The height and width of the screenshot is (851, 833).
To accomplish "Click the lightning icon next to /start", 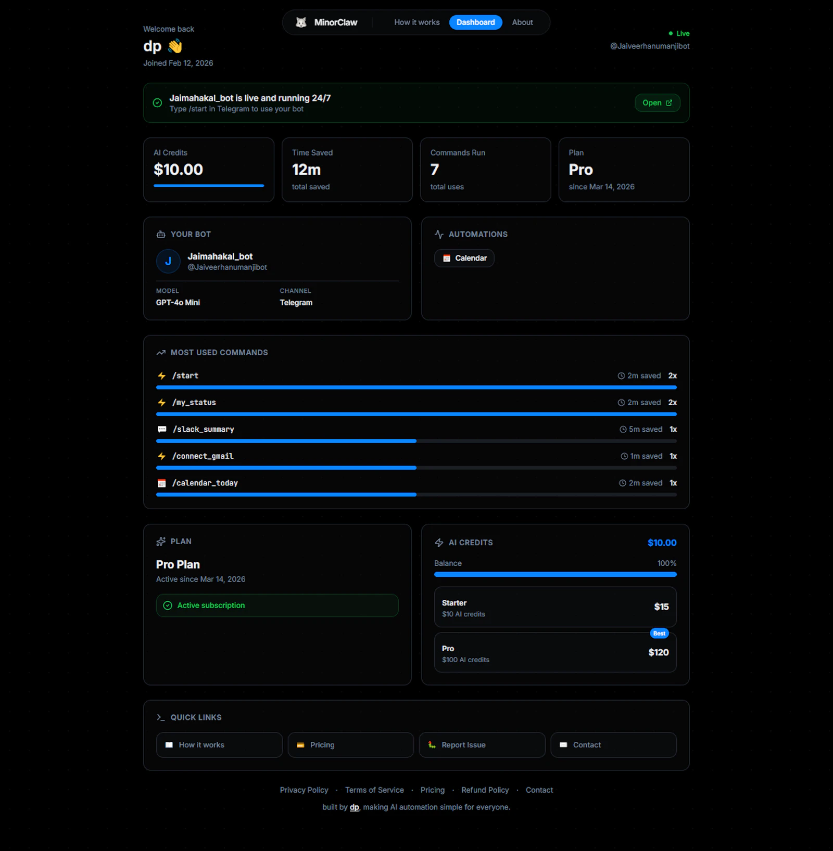I will (161, 376).
